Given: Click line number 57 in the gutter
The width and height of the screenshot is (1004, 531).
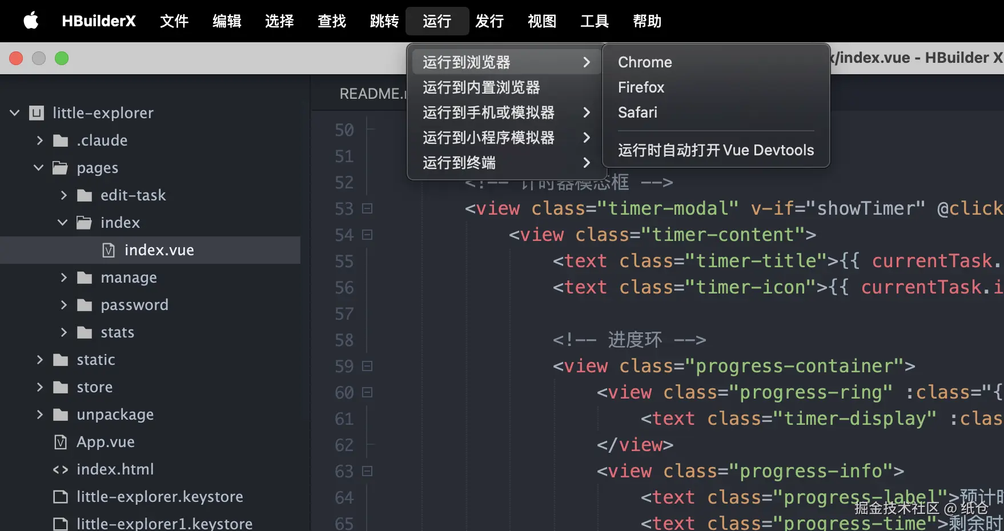Looking at the screenshot, I should 344,313.
